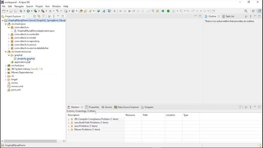Click the Resume debug icon

[x=120, y=11]
